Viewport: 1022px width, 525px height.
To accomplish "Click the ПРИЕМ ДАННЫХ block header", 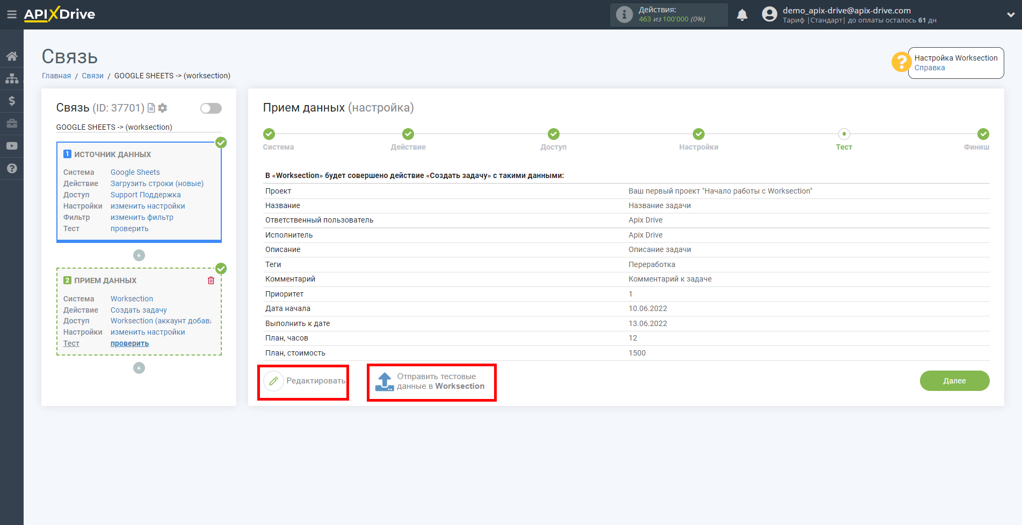I will [x=105, y=280].
